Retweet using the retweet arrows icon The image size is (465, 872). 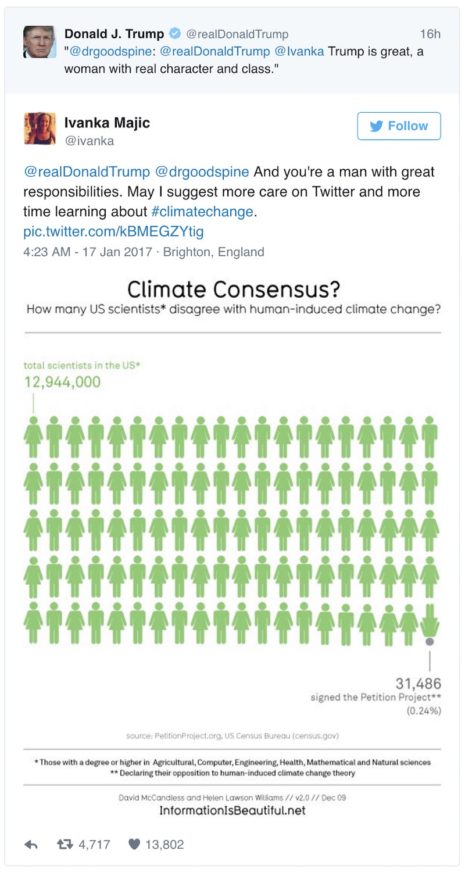(65, 844)
